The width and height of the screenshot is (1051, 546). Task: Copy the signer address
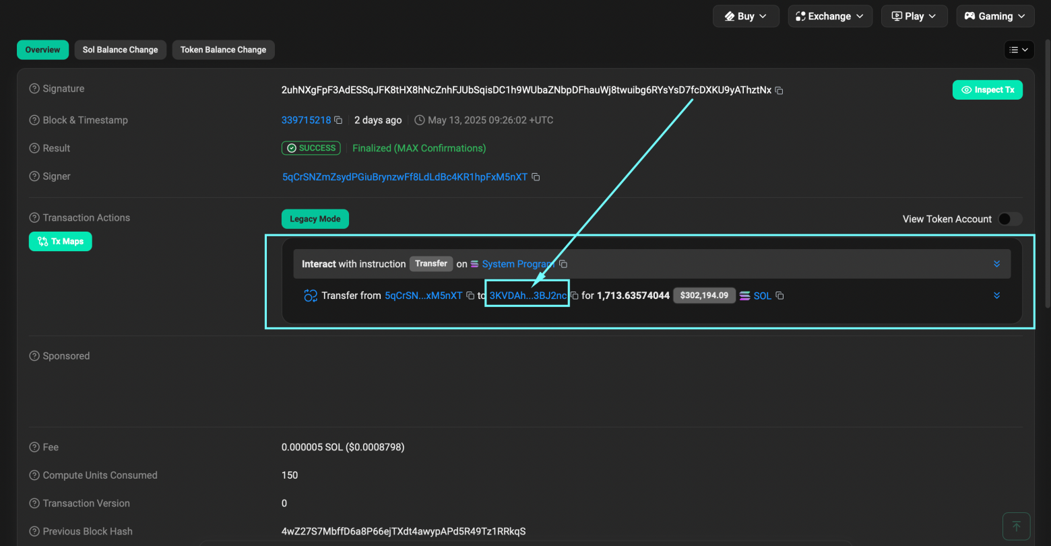point(536,177)
